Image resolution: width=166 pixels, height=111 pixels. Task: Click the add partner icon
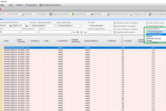[x=74, y=32]
